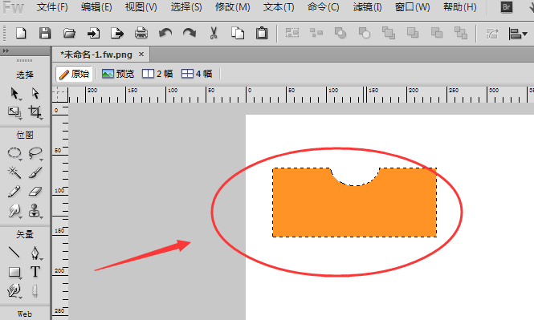Screen dimensions: 534x320
Task: Pick the Magic Wand tool
Action: 14,172
